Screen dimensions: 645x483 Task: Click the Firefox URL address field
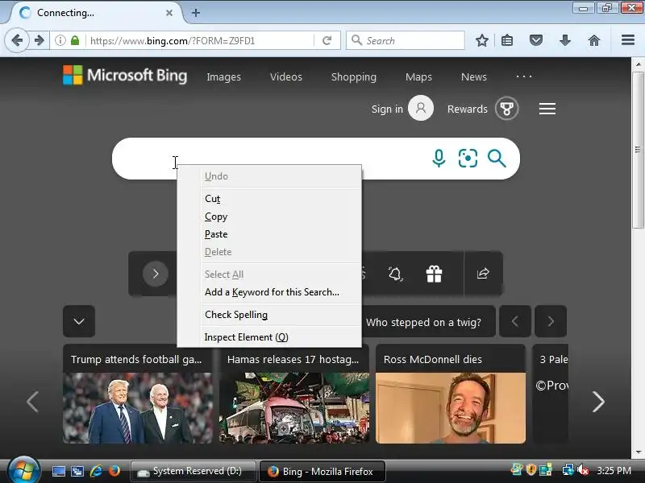(201, 41)
